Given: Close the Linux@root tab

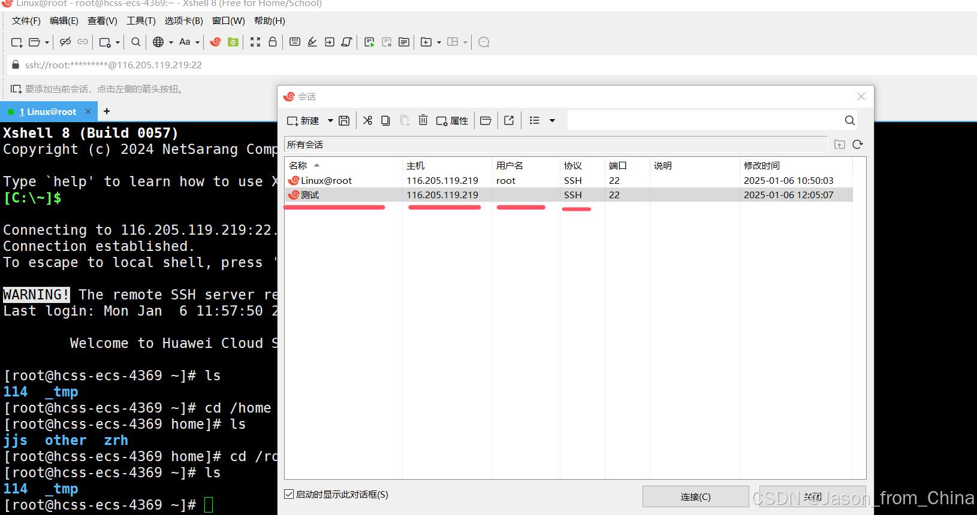Looking at the screenshot, I should (88, 111).
